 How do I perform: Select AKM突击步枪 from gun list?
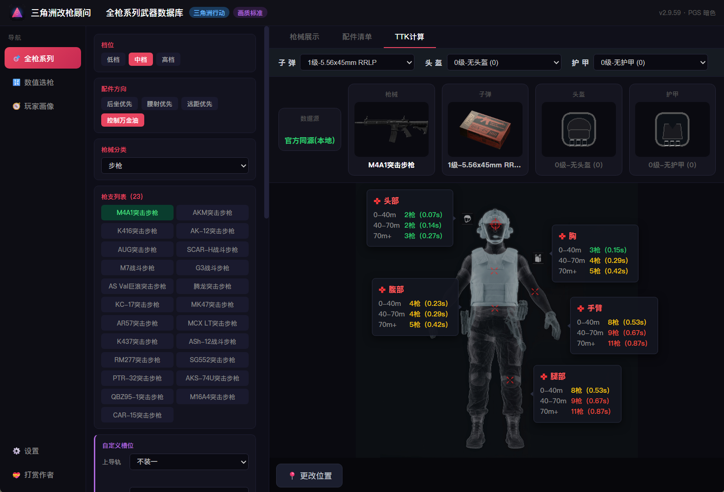[x=212, y=213]
